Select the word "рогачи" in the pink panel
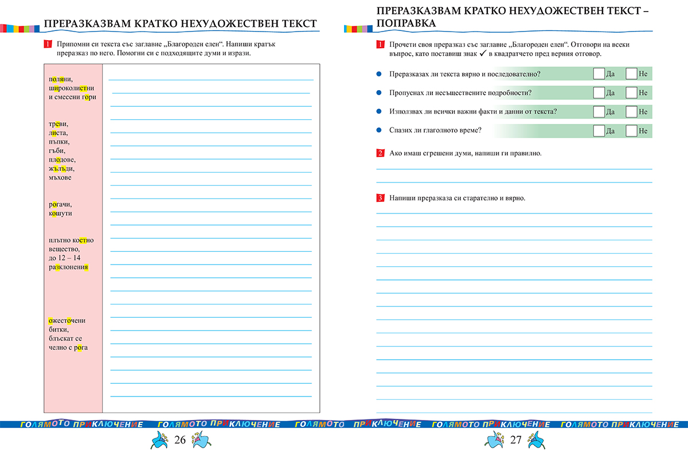Image resolution: width=688 pixels, height=463 pixels. [x=60, y=204]
